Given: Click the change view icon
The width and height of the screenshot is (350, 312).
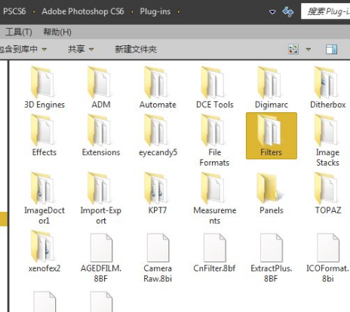Looking at the screenshot, I should coord(293,49).
